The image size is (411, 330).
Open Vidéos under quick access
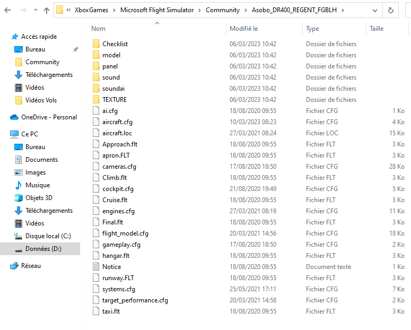point(34,88)
